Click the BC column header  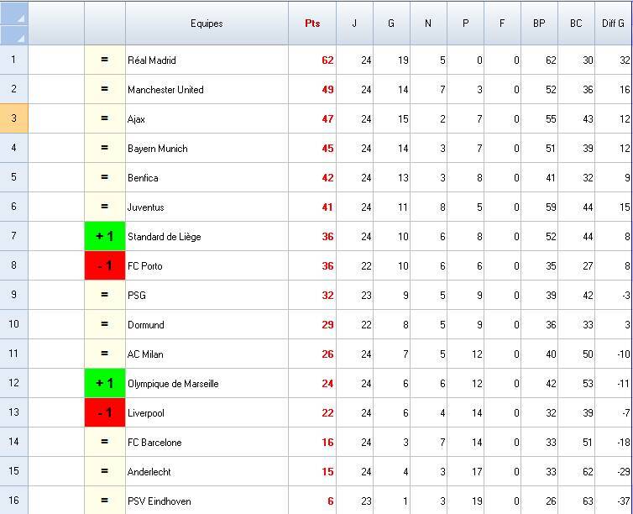pos(576,24)
